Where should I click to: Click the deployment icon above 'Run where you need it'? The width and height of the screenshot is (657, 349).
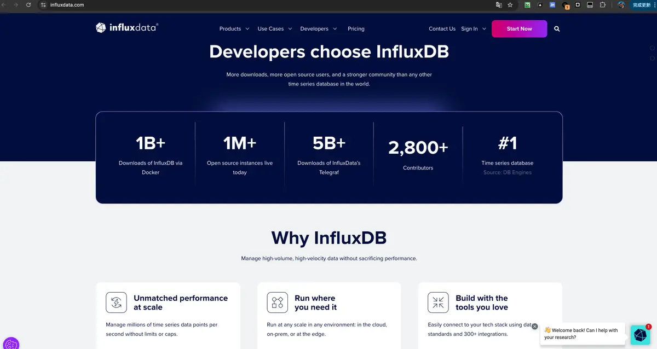tap(277, 302)
